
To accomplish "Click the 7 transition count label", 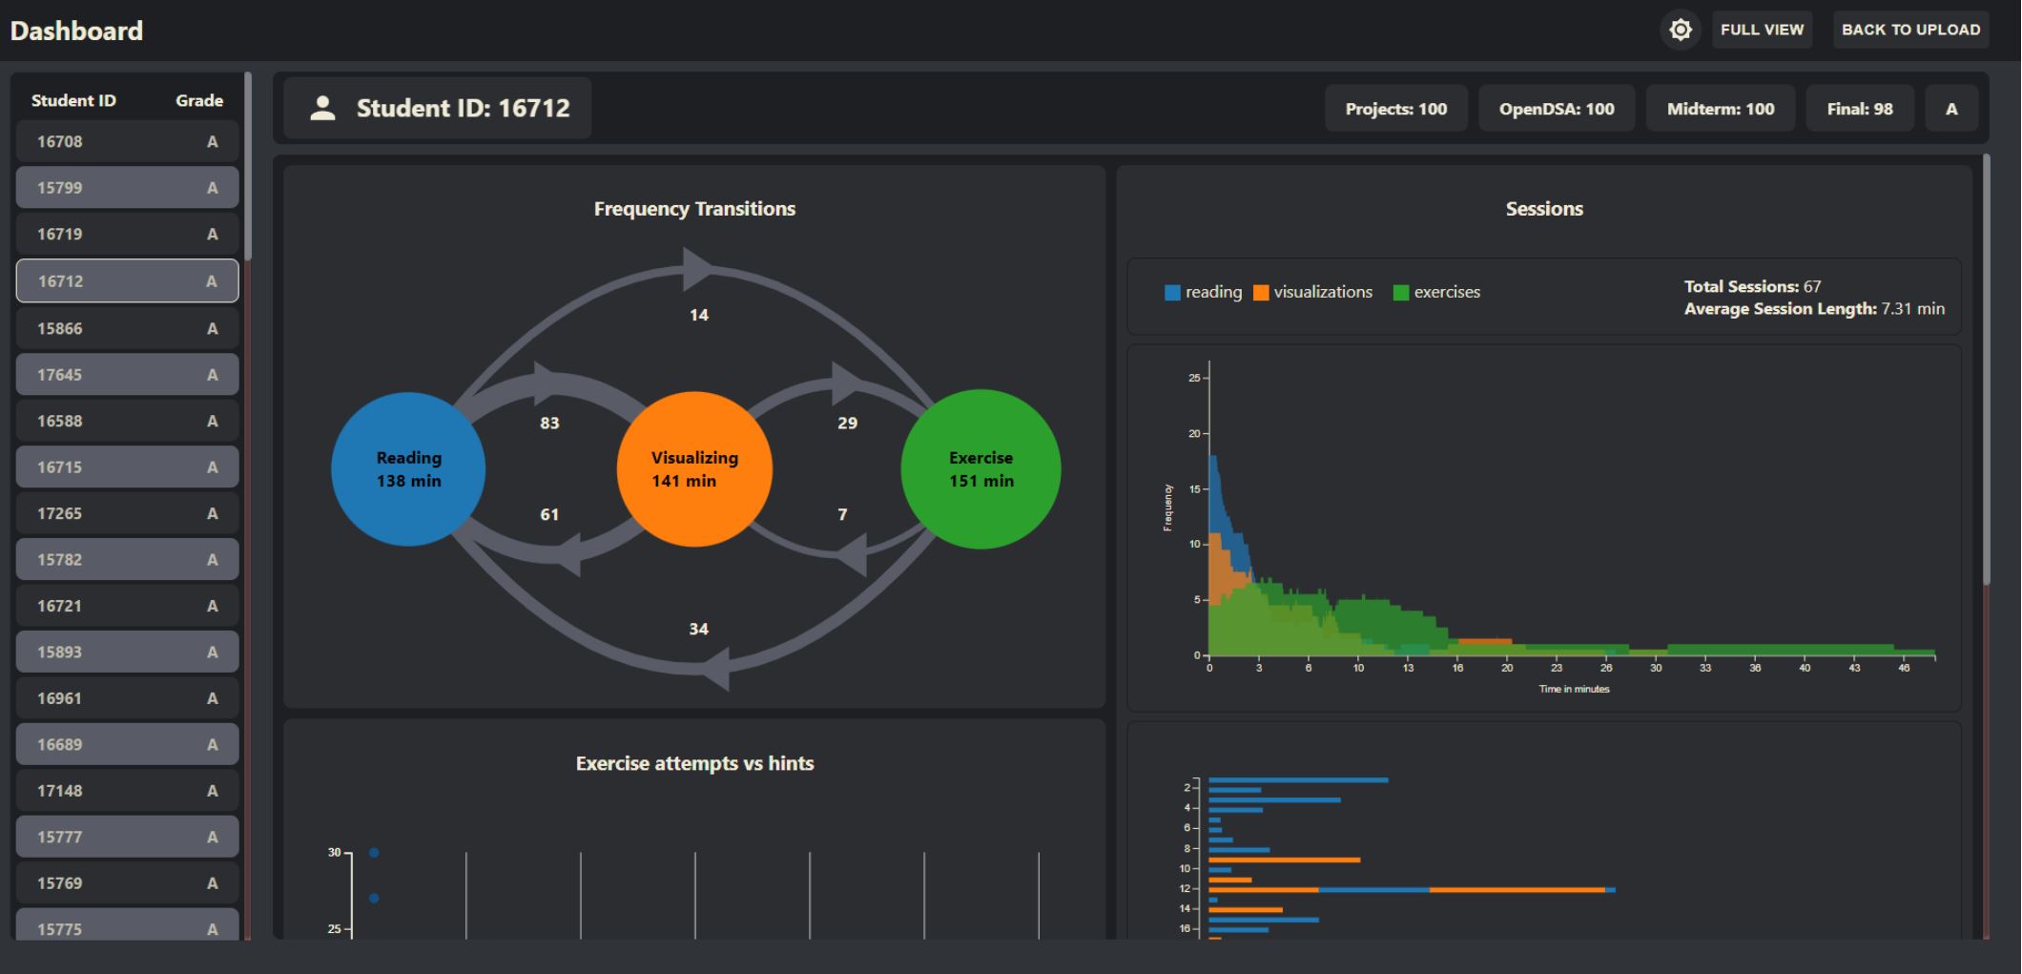I will coord(842,514).
